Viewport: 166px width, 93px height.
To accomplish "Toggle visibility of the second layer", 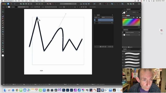I will 112,23.
